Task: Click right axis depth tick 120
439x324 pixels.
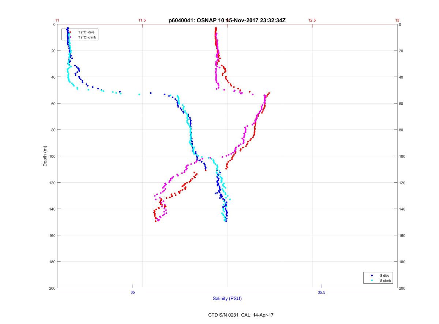Action: pos(403,183)
